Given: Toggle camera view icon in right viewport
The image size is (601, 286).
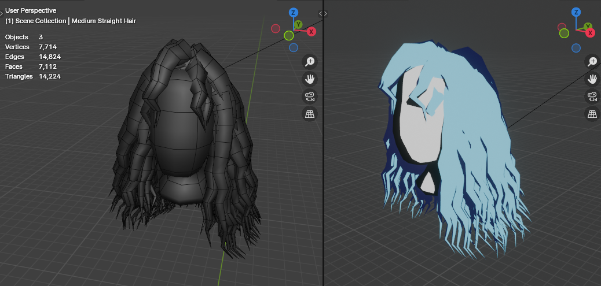Looking at the screenshot, I should [x=592, y=96].
